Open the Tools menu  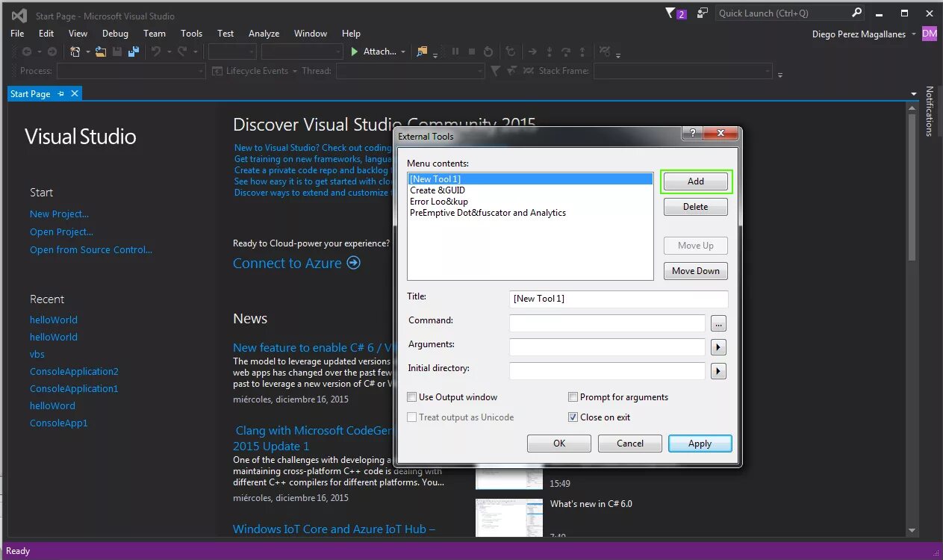tap(191, 34)
